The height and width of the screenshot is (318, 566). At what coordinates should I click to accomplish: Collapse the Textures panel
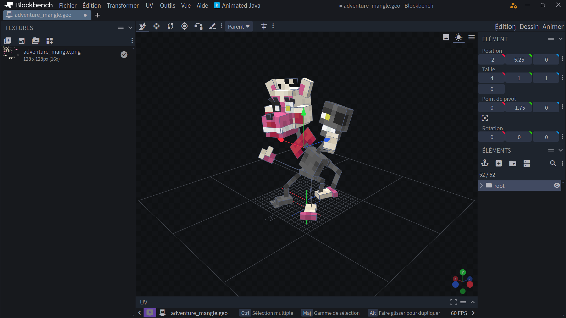point(130,28)
